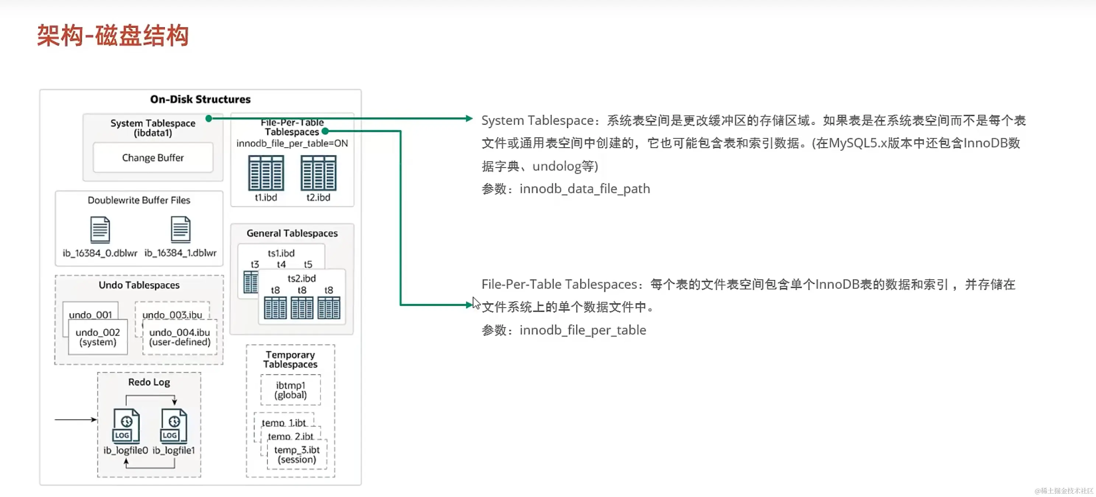1096x497 pixels.
Task: Click the Change Buffer box
Action: pos(153,158)
